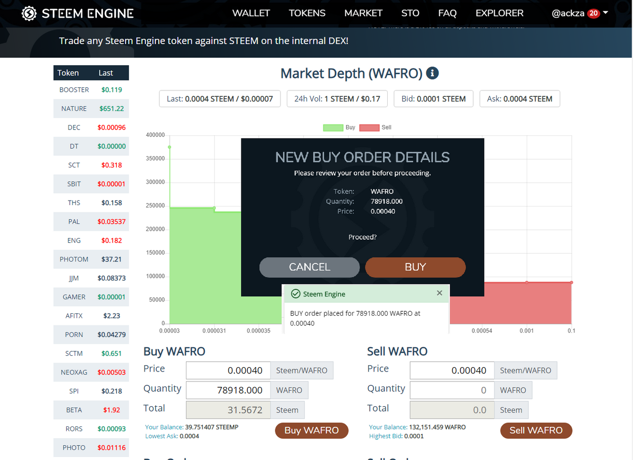Select GAMER token row
Viewport: 633px width, 460px height.
[91, 297]
